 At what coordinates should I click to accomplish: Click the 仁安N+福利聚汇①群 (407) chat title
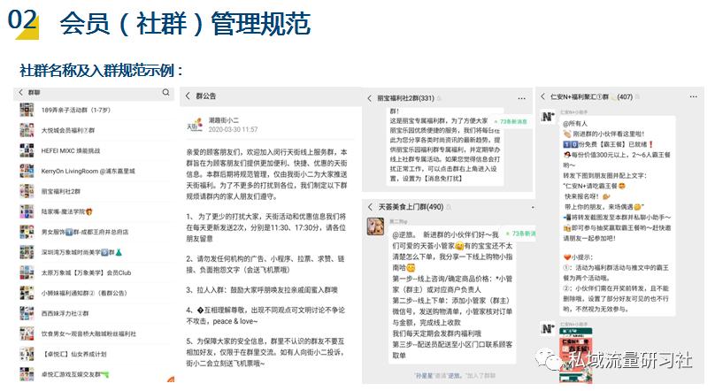tap(591, 96)
